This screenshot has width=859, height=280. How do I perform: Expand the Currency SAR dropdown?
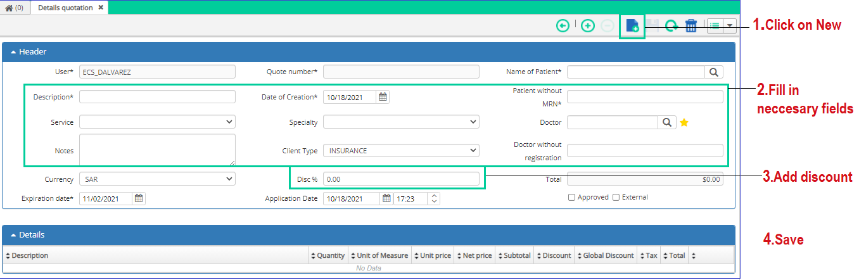point(157,179)
